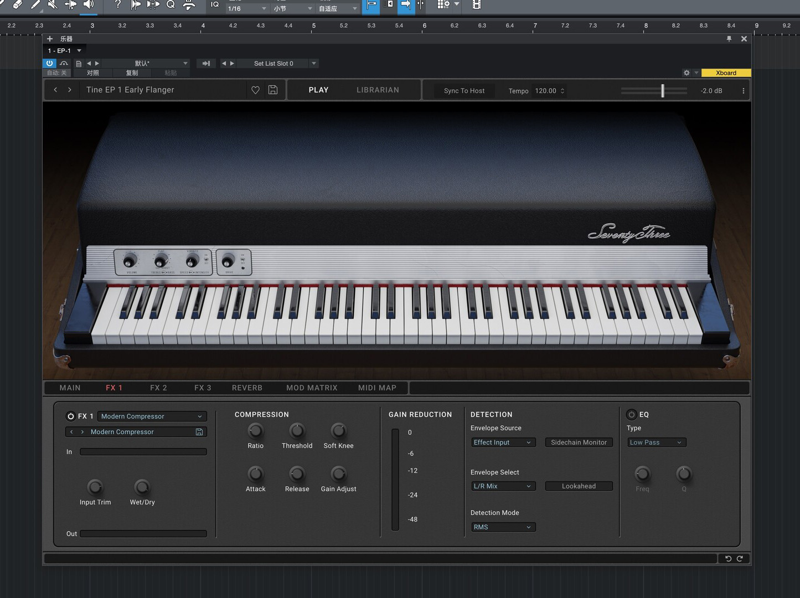Open the REVERB tab
The width and height of the screenshot is (800, 598).
[x=247, y=388]
